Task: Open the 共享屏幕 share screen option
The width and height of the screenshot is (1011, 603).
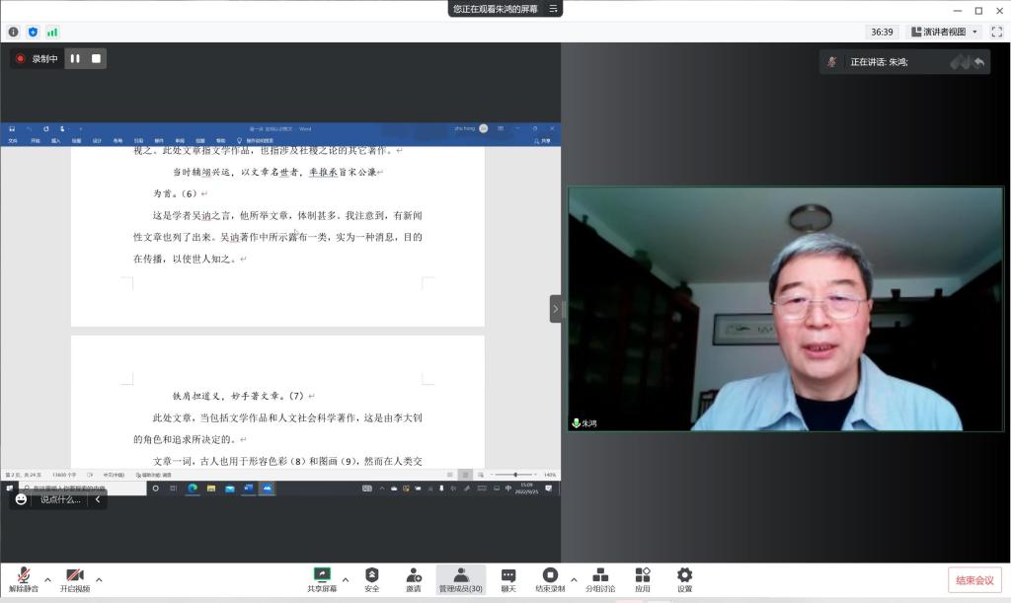Action: tap(322, 575)
